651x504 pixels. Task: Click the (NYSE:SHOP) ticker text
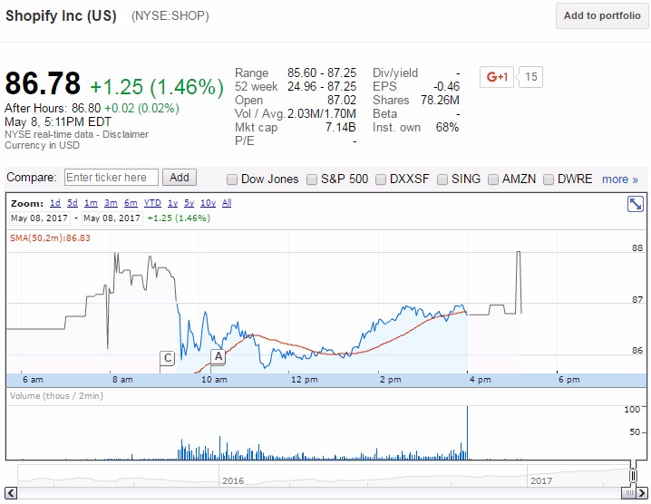click(170, 15)
